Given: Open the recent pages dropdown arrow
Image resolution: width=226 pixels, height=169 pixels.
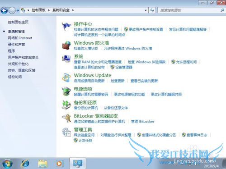Looking at the screenshot, I should coord(18,10).
